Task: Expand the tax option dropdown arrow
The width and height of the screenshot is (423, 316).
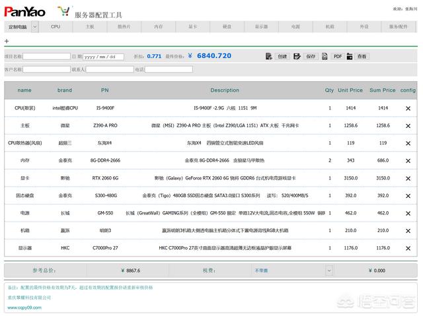Action: [x=329, y=270]
